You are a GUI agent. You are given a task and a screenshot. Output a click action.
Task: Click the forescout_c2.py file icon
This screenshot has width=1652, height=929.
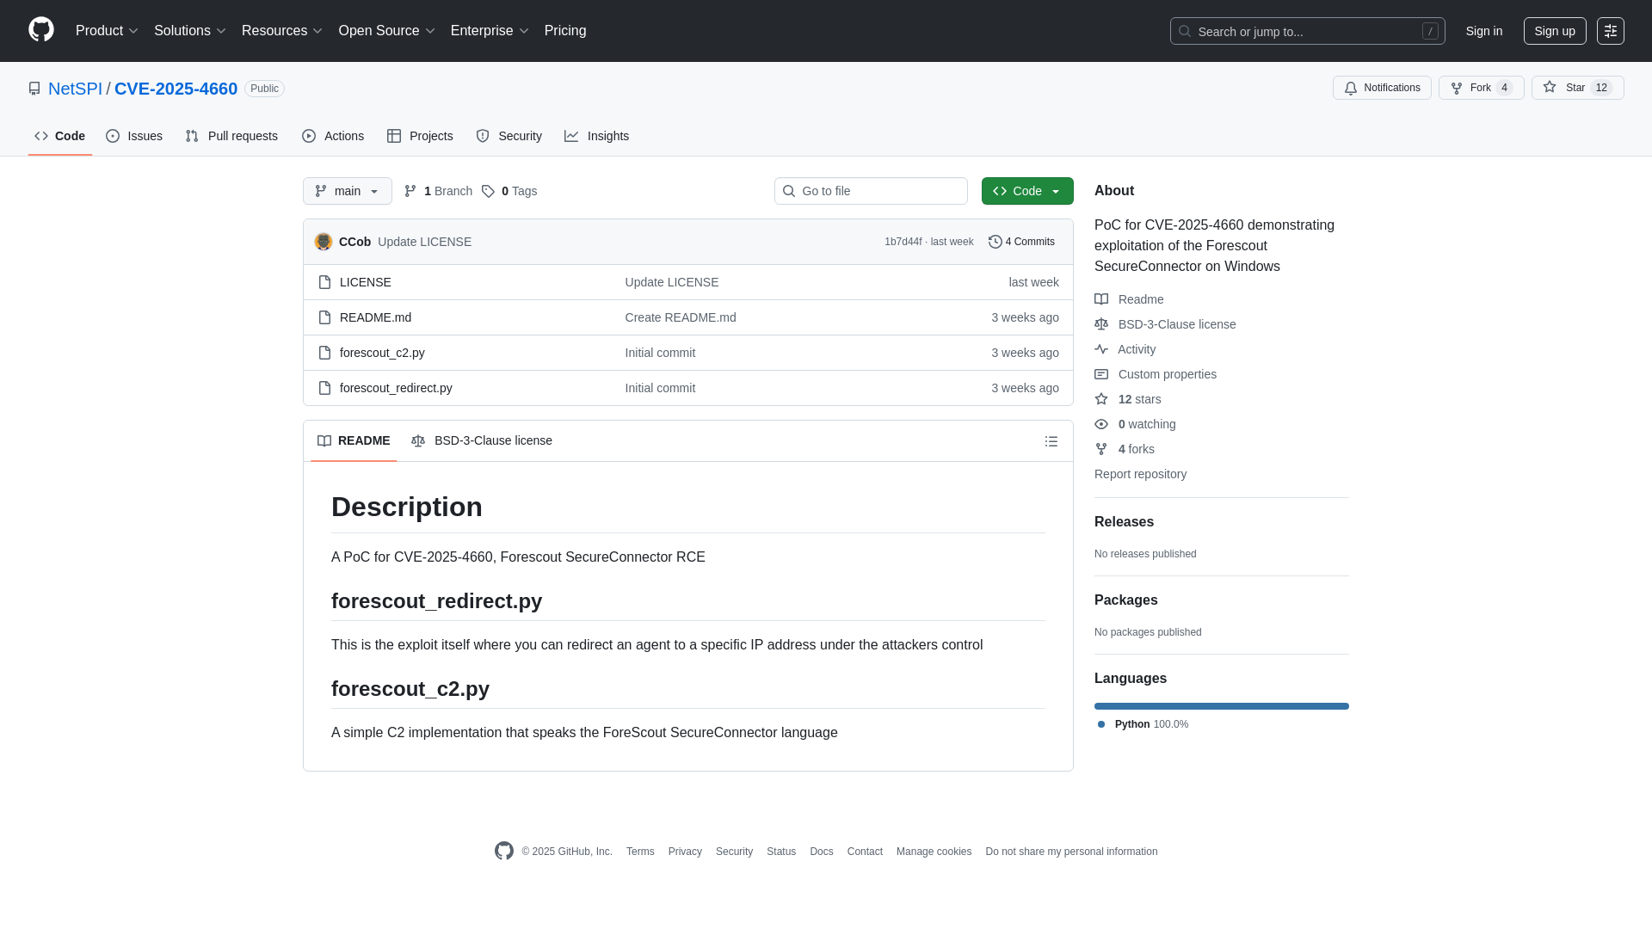pyautogui.click(x=324, y=353)
